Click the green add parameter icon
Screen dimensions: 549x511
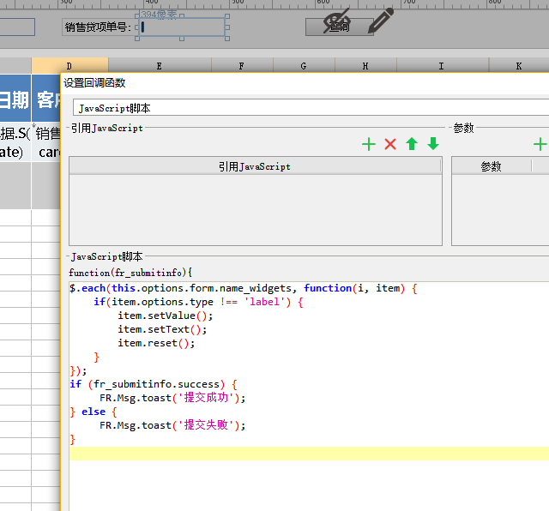tap(540, 144)
